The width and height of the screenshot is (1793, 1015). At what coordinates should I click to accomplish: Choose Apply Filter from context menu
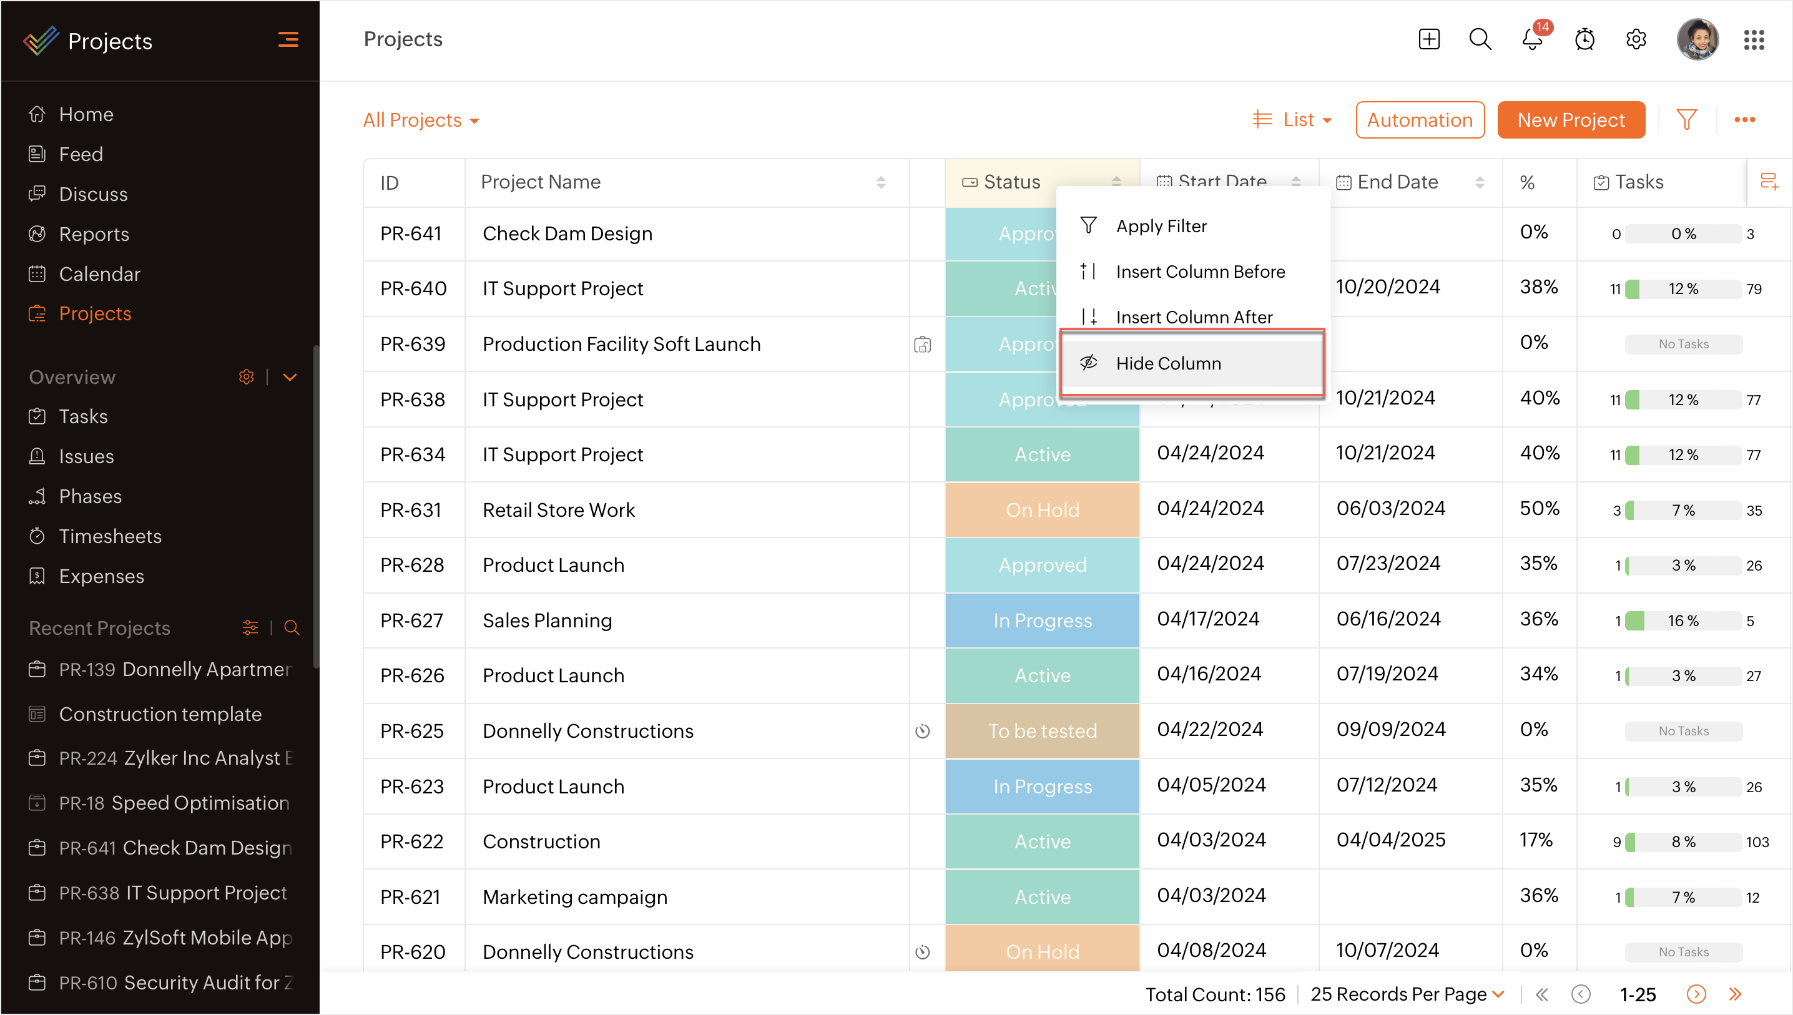(1161, 226)
